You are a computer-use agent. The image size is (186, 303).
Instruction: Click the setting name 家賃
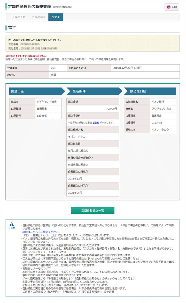(x=53, y=75)
